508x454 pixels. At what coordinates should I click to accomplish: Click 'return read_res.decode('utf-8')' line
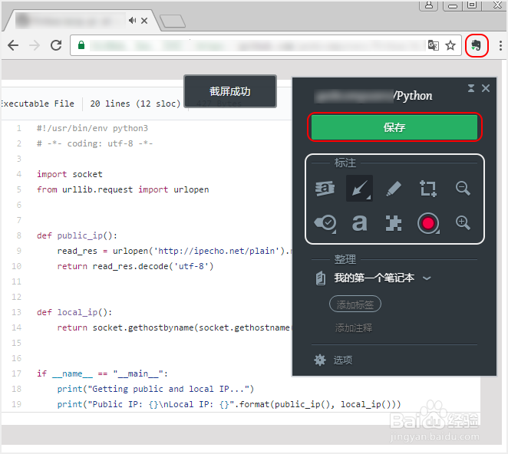(x=135, y=266)
